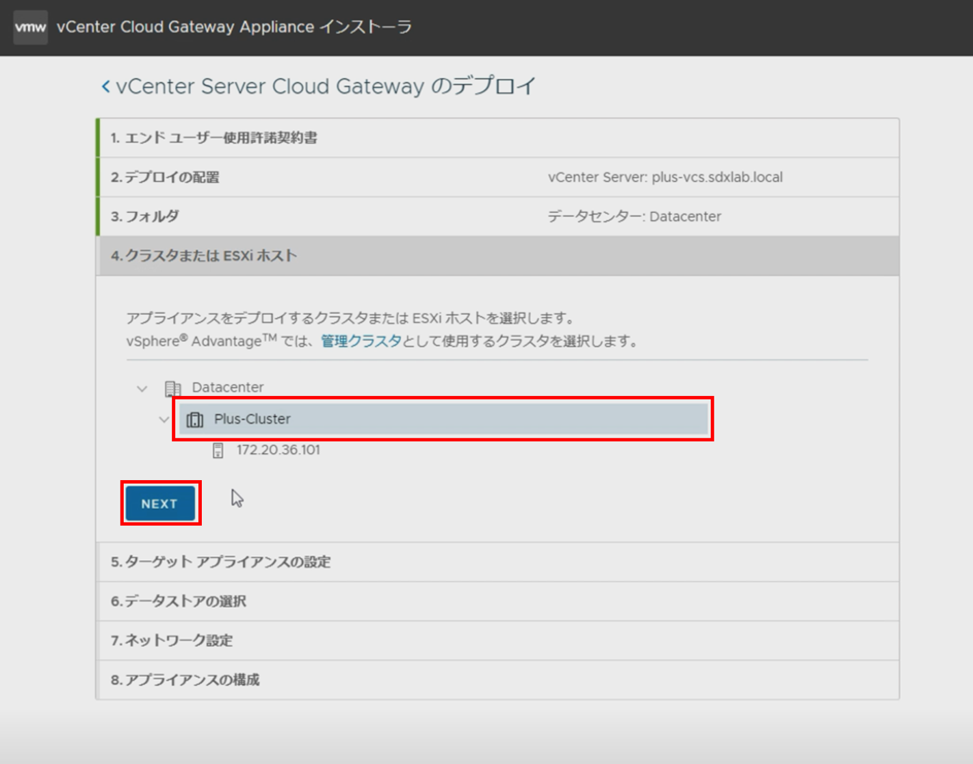Image resolution: width=973 pixels, height=764 pixels.
Task: Open step 2 デプロイの配置
Action: tap(497, 177)
